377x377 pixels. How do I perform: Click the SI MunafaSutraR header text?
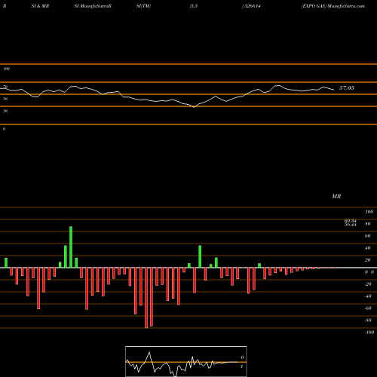[93, 6]
